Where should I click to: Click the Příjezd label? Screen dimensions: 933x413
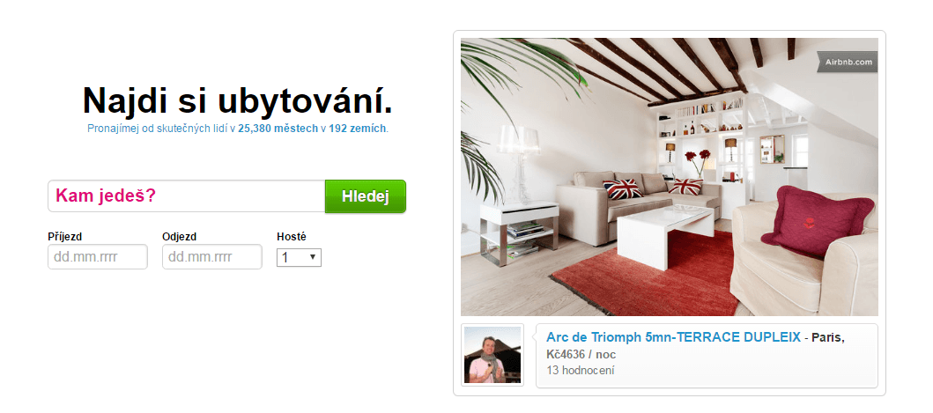[x=65, y=237]
